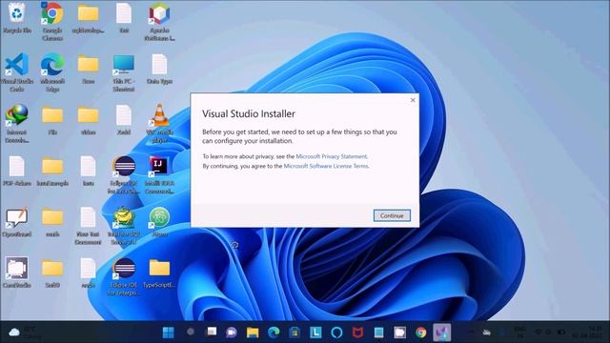The image size is (610, 343).
Task: Select the Eclipse IDE for Enterprise shortcut
Action: point(124,277)
